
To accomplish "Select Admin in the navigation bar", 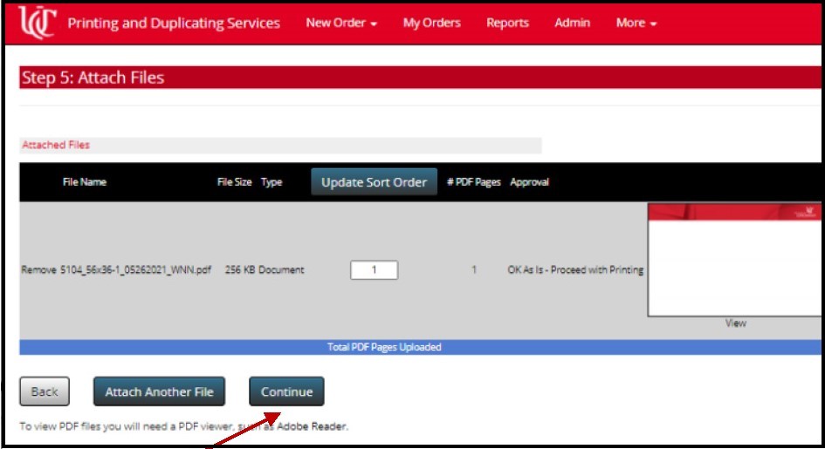I will point(572,24).
